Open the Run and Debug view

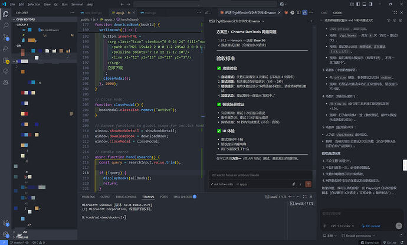point(6,48)
